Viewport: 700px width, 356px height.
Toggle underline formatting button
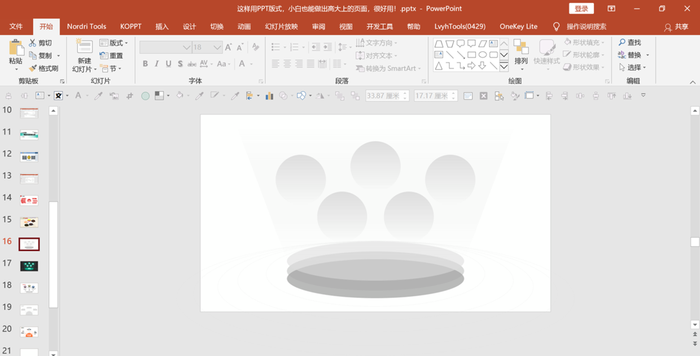168,64
